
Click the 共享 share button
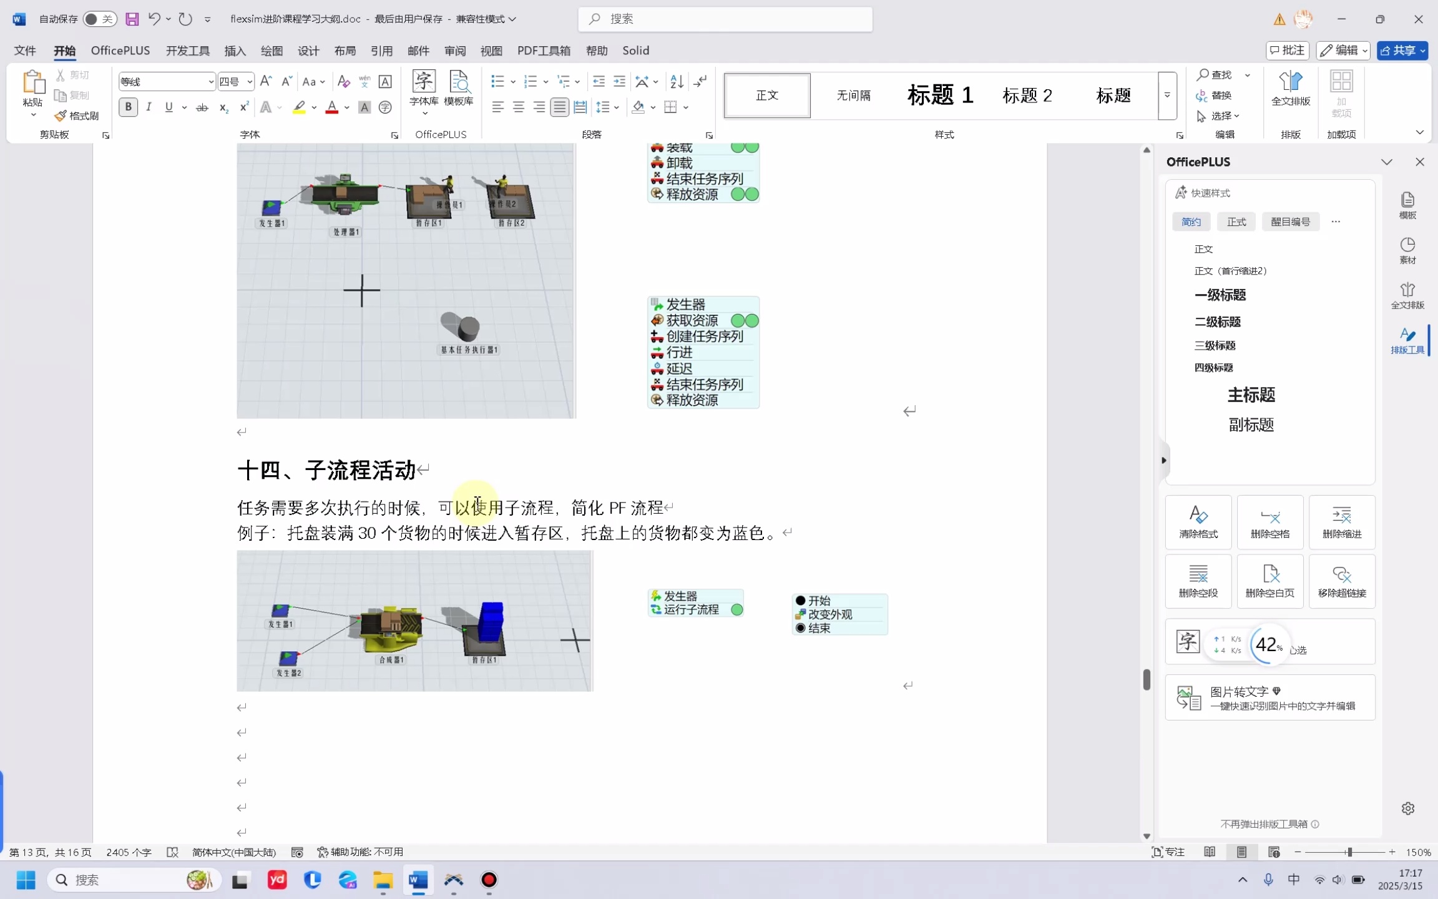click(x=1402, y=51)
